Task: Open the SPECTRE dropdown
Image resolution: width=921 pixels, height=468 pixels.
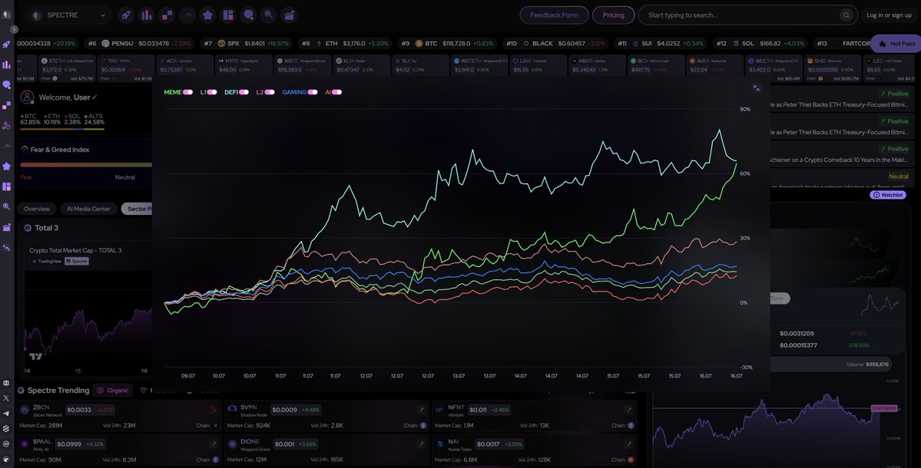Action: click(x=69, y=15)
